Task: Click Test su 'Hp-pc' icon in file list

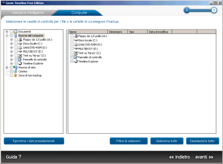Action: (x=76, y=53)
